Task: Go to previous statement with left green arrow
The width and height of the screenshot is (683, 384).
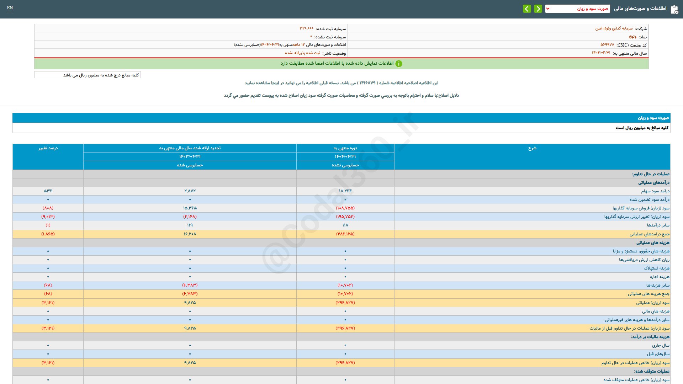Action: (527, 9)
